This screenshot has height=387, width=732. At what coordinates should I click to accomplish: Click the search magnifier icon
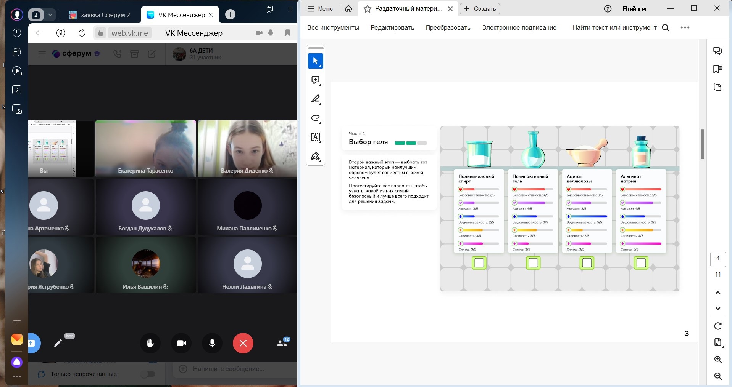pyautogui.click(x=666, y=27)
